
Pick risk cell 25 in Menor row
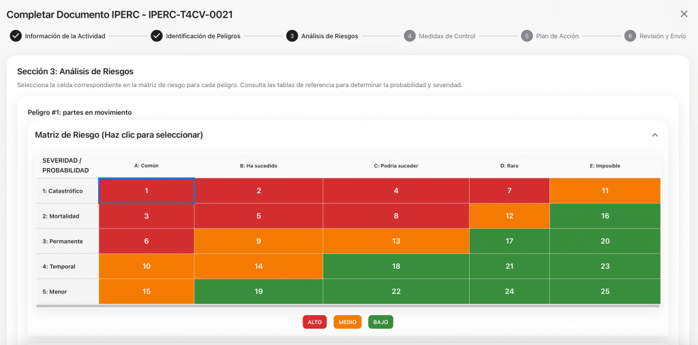pos(605,291)
